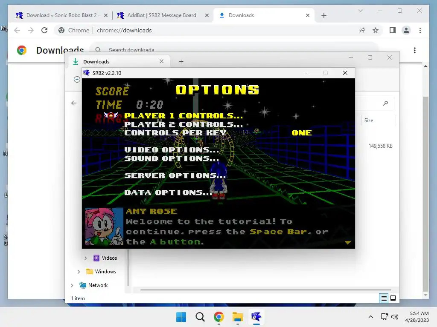The width and height of the screenshot is (437, 327).
Task: Click the SRB2 window title bar icon
Action: point(87,73)
